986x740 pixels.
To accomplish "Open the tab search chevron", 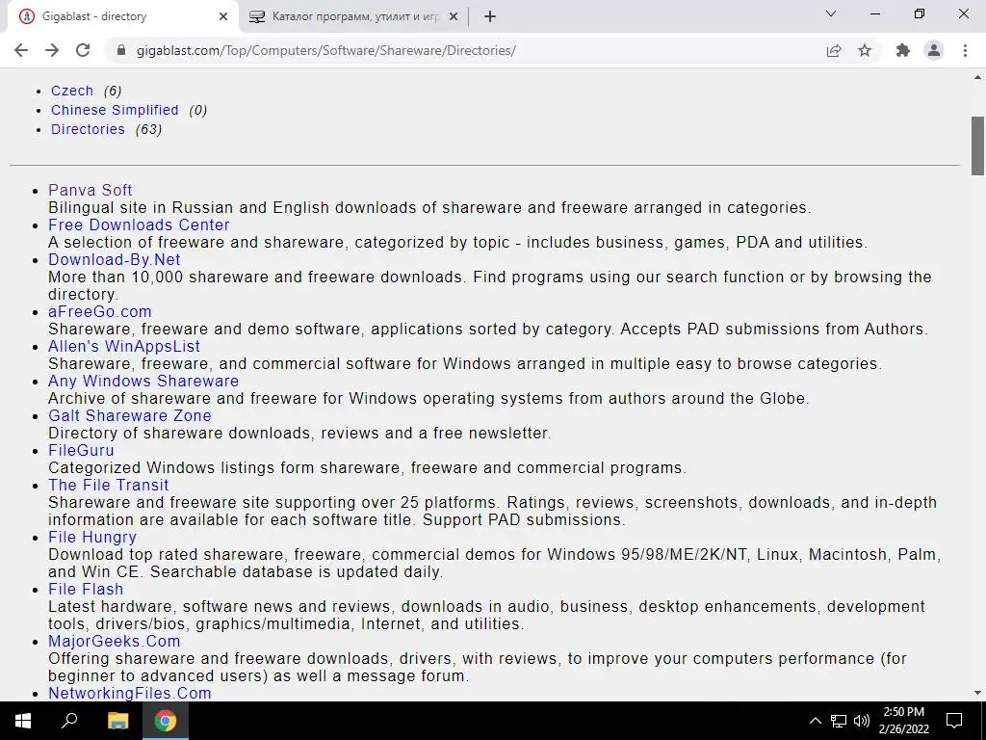I will point(831,13).
